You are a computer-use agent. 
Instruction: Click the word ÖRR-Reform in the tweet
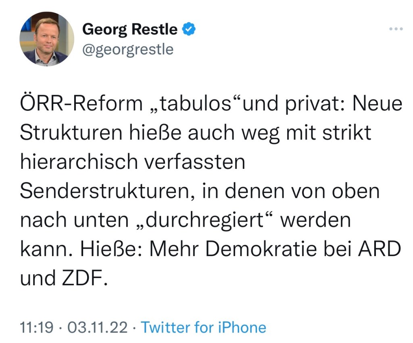(80, 105)
